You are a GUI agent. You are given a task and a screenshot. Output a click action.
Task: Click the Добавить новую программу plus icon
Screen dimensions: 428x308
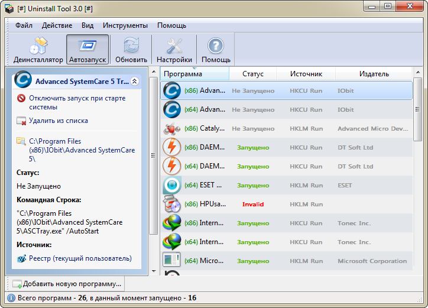point(17,284)
